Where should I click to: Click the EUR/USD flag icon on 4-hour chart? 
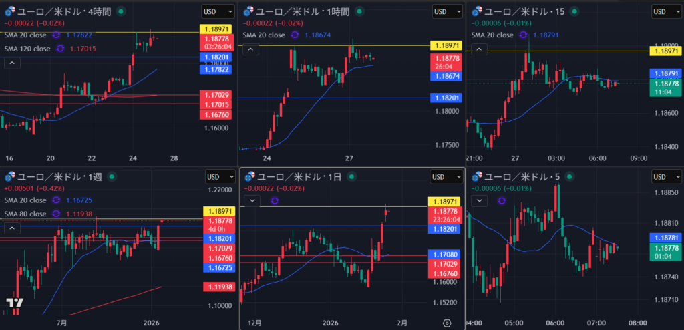coord(9,11)
